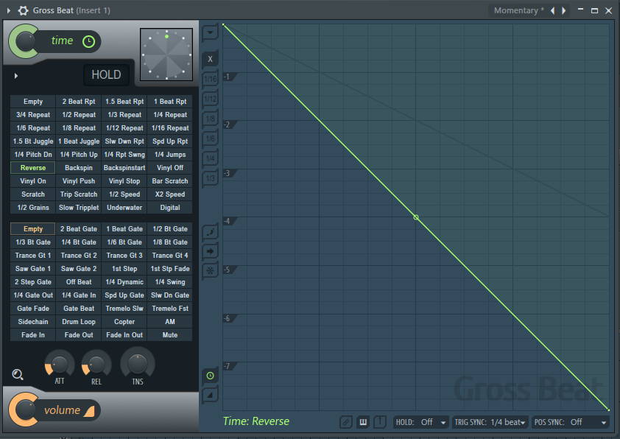
Task: Choose the X2 Speed preset
Action: (170, 194)
